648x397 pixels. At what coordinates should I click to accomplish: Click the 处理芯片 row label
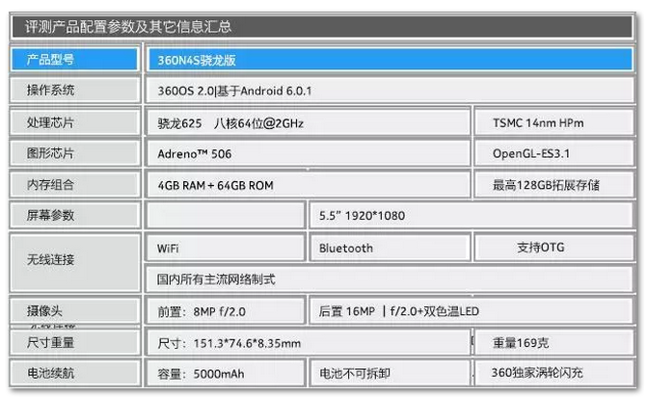coord(76,123)
